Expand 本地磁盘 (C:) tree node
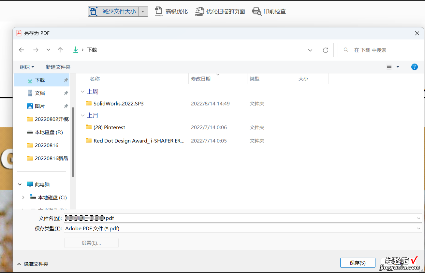Viewport: 425px width, 273px height. coord(23,197)
